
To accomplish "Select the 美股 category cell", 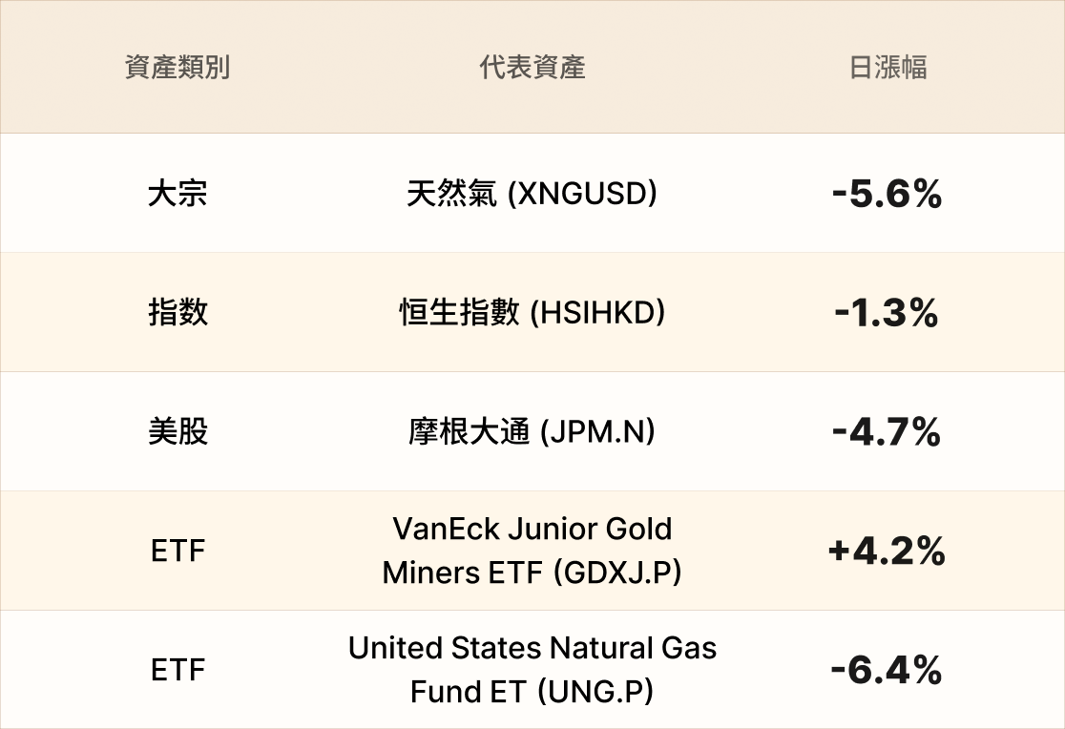I will 177,432.
